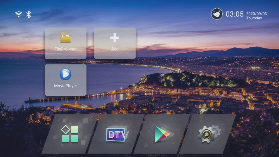Launch the Google Play Store tile

(162, 134)
